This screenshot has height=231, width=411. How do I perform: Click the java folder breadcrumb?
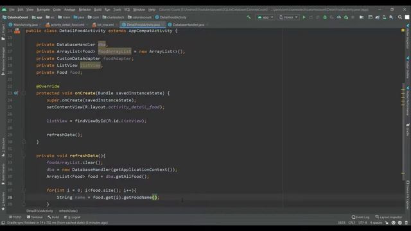[x=78, y=17]
